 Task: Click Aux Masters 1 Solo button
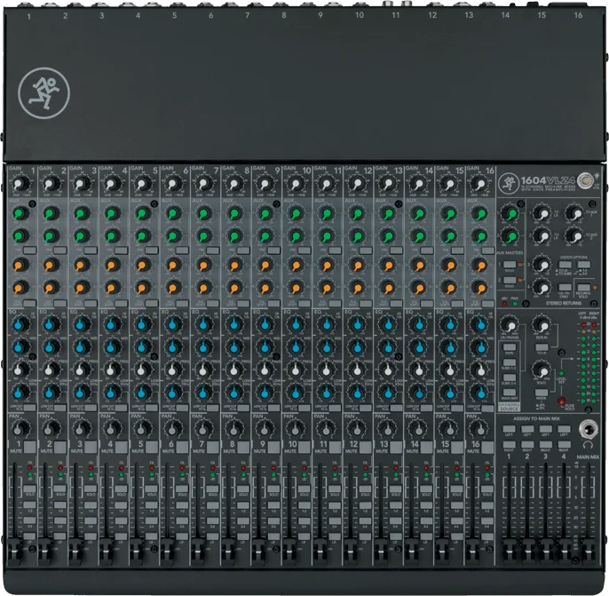click(510, 265)
